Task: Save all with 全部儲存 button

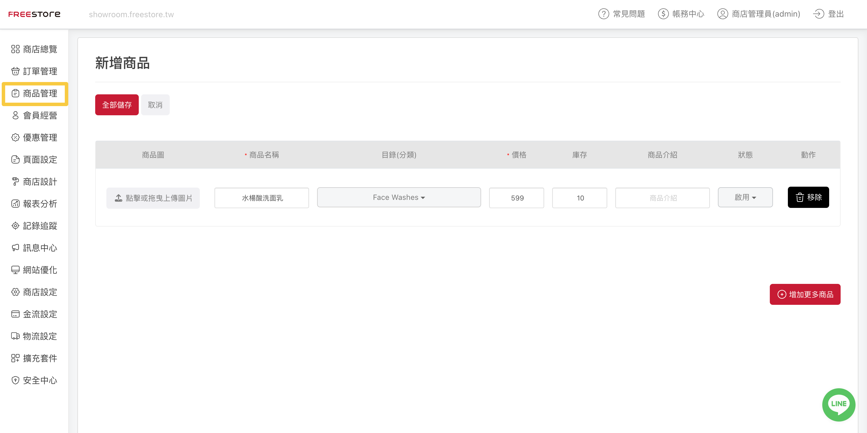Action: tap(117, 105)
